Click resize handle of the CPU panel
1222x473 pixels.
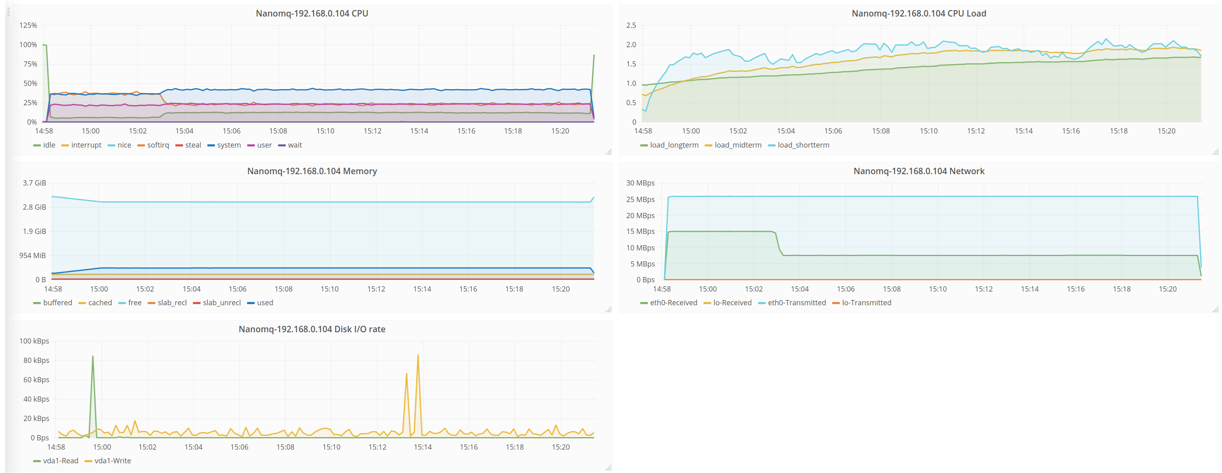pyautogui.click(x=608, y=152)
